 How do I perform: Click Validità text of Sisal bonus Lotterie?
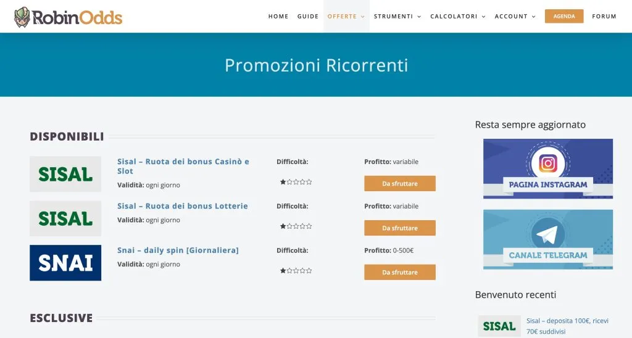tap(149, 220)
